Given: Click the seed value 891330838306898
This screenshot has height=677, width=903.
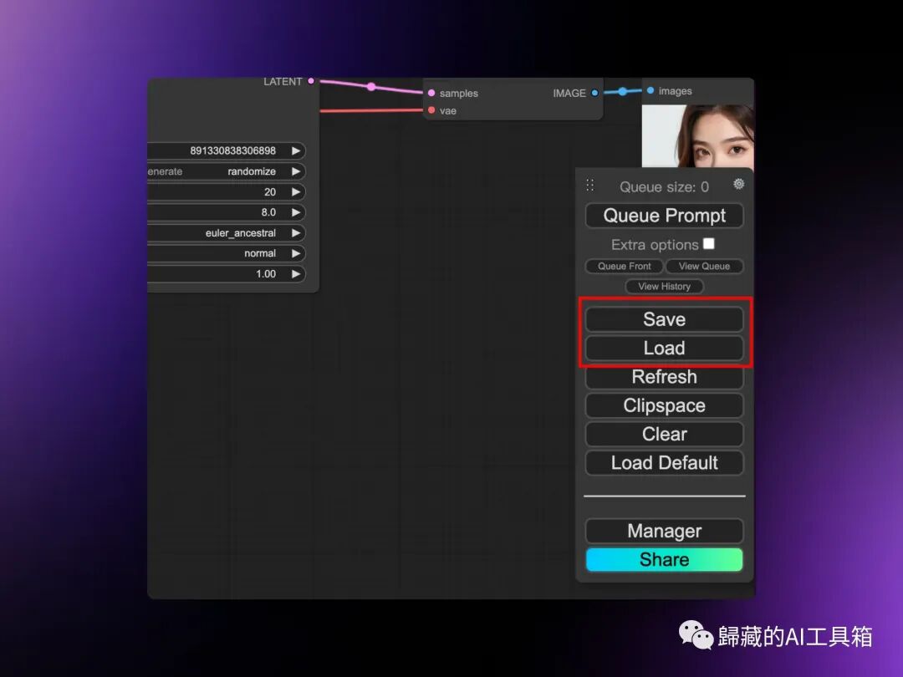Looking at the screenshot, I should (232, 150).
